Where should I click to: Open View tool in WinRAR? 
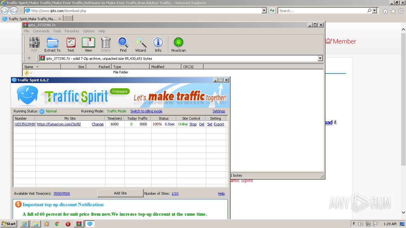[x=88, y=45]
